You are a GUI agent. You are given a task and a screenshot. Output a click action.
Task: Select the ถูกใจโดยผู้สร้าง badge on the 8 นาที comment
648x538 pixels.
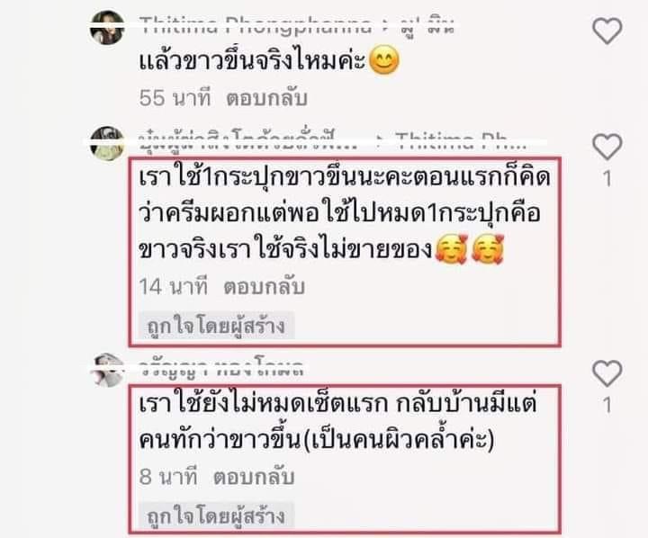pyautogui.click(x=216, y=516)
